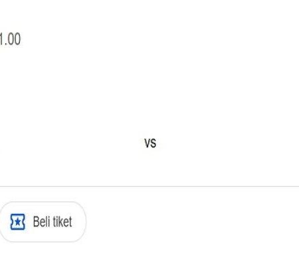
Task: Open ticket purchase via Beli tiket button
Action: [43, 222]
